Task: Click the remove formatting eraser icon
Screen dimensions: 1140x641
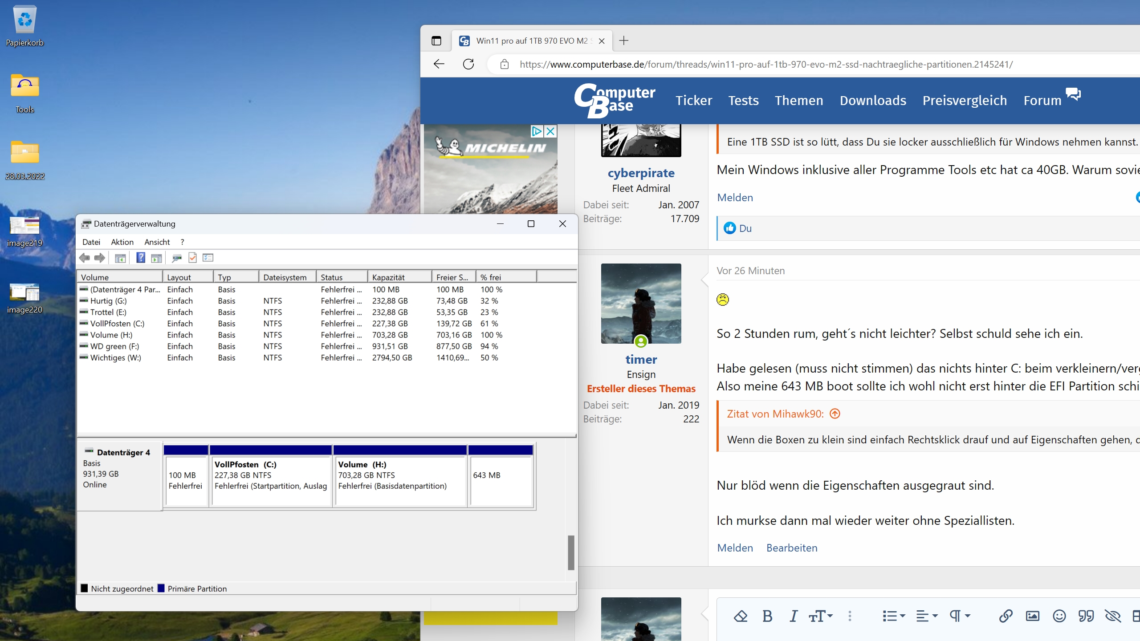Action: click(x=741, y=617)
